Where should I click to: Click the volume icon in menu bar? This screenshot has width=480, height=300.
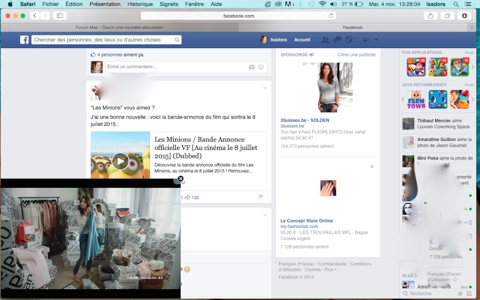(334, 4)
